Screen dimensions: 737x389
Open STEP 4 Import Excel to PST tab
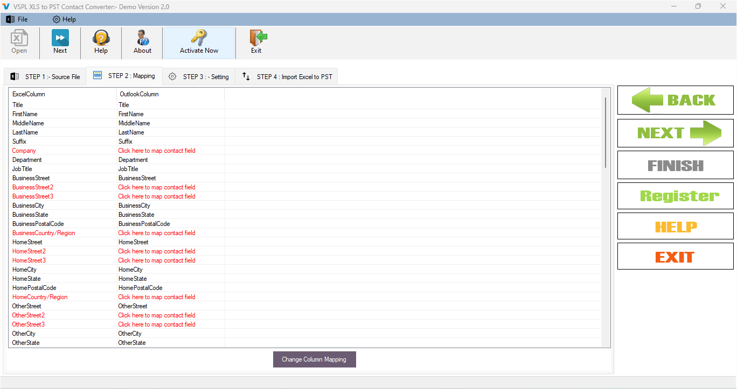[287, 76]
